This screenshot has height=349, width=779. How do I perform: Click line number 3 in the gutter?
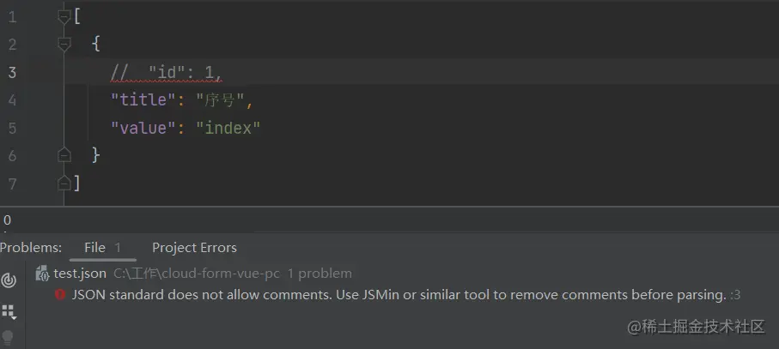click(12, 72)
